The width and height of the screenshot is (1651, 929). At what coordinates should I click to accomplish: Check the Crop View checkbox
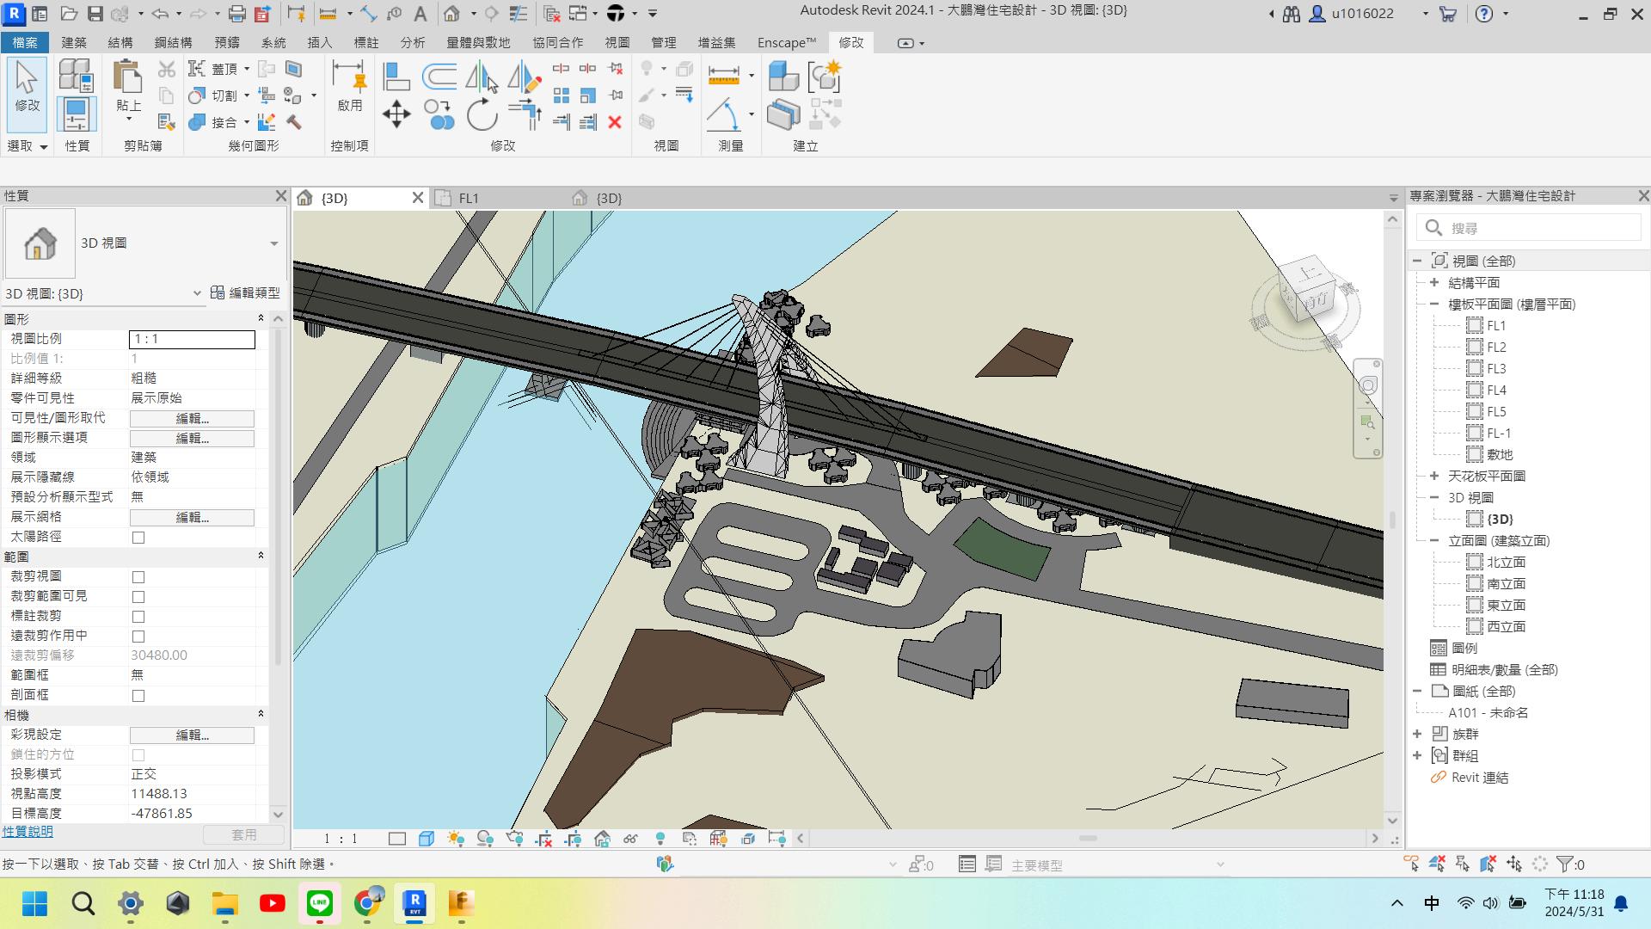pos(138,577)
